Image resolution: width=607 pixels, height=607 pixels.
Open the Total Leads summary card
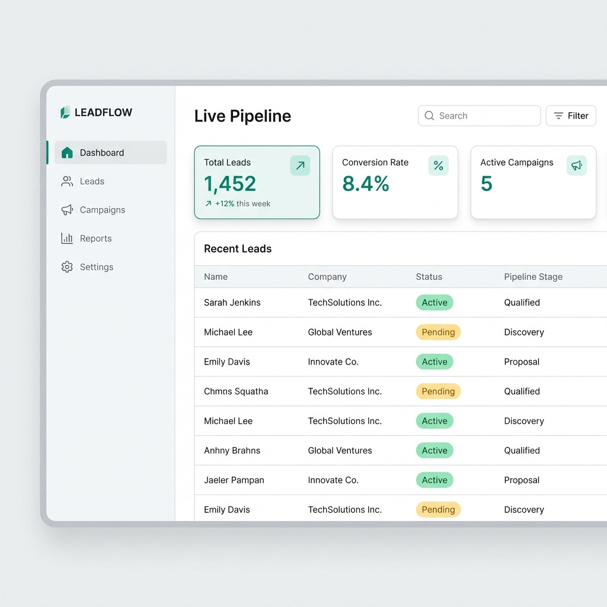257,182
